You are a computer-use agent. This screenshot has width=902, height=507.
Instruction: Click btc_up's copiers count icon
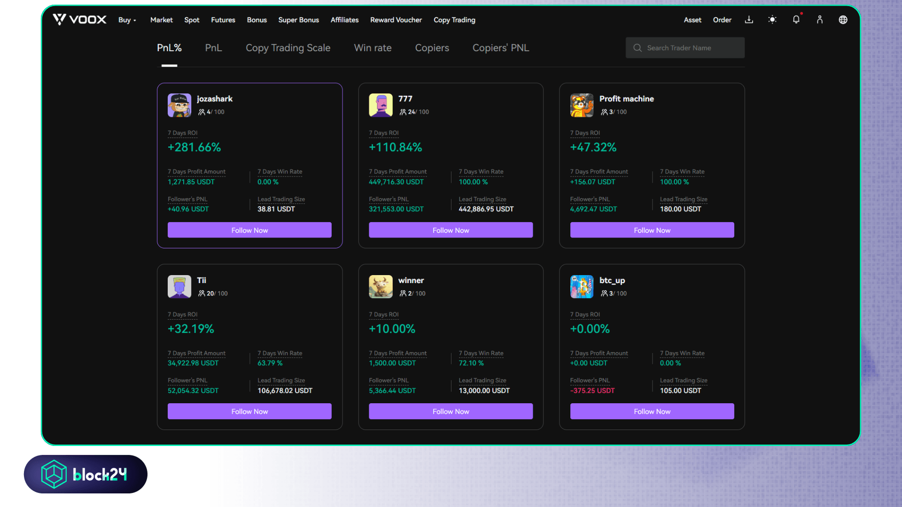pyautogui.click(x=604, y=293)
